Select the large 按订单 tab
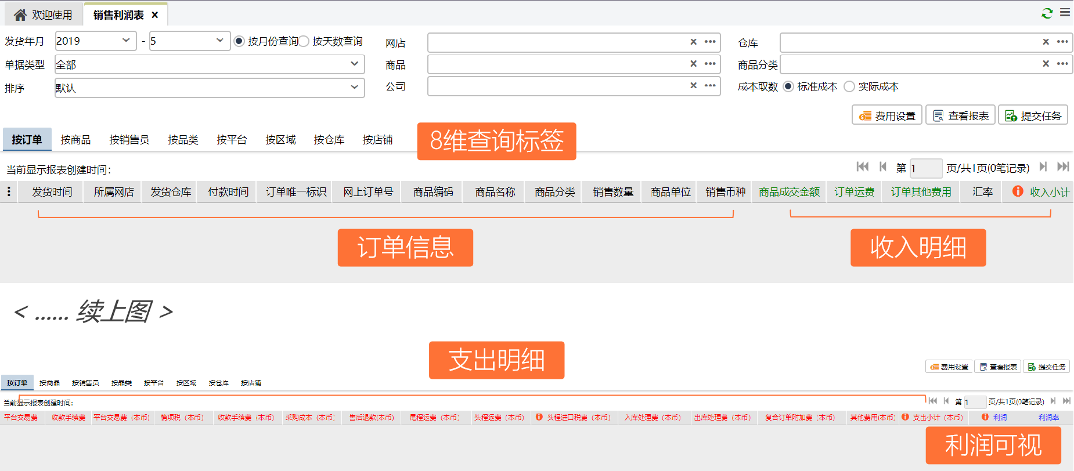 (27, 140)
